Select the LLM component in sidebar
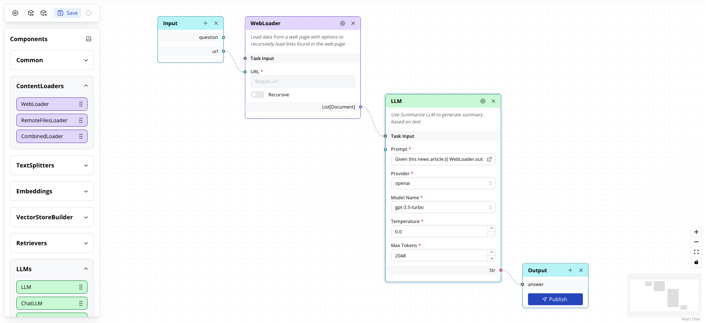Image resolution: width=706 pixels, height=323 pixels. pyautogui.click(x=52, y=287)
